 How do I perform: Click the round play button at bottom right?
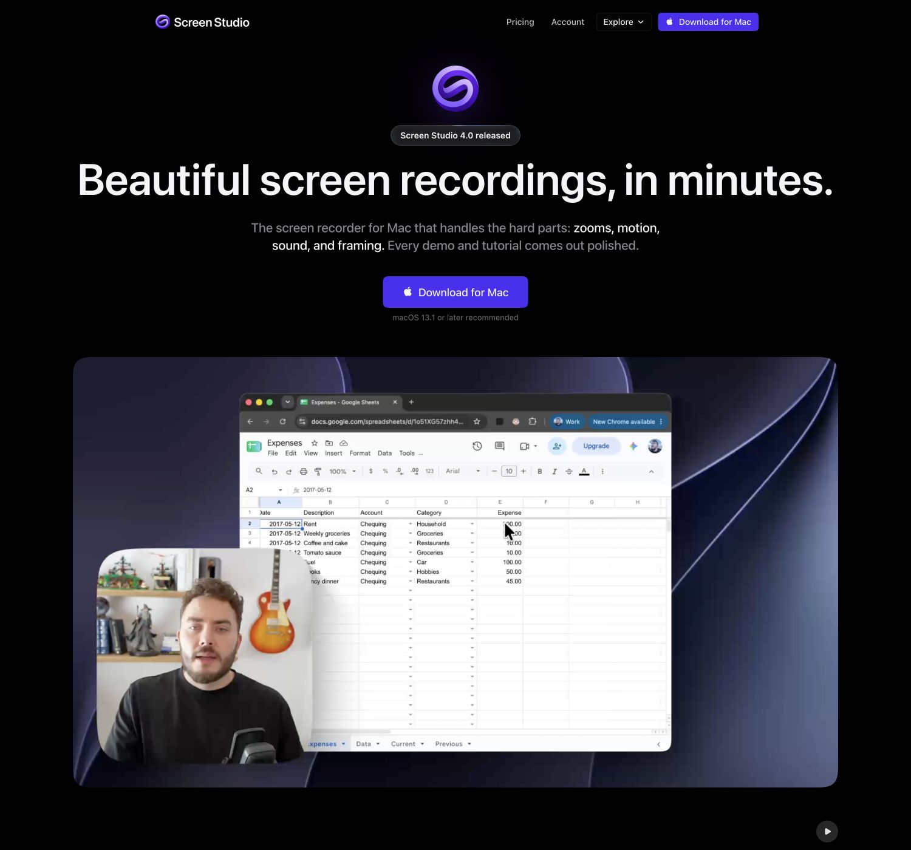827,831
